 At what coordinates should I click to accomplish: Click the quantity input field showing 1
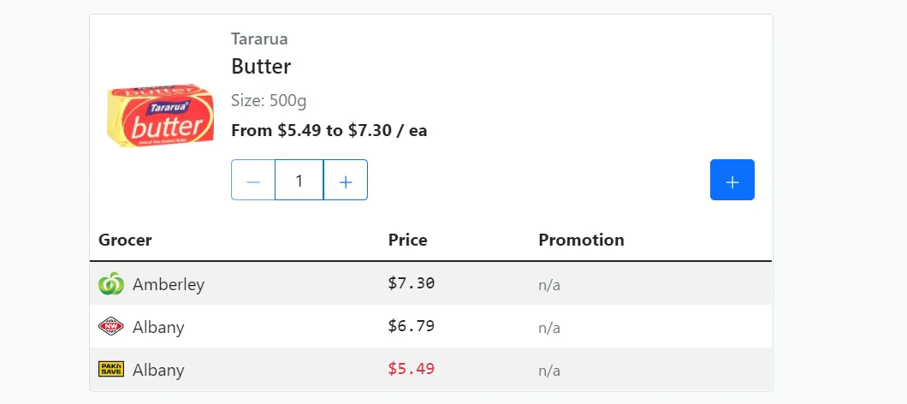299,181
